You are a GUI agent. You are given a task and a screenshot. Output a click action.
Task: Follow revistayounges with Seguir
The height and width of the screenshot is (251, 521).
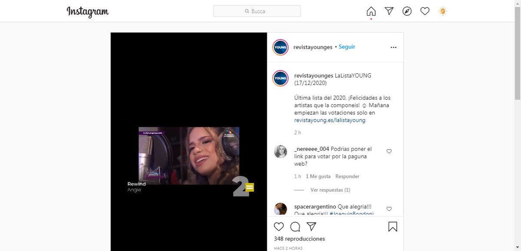tap(347, 47)
